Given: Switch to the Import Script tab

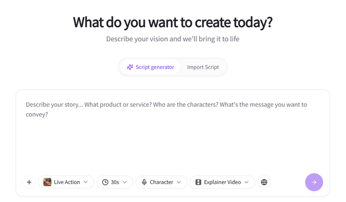Looking at the screenshot, I should coord(203,67).
